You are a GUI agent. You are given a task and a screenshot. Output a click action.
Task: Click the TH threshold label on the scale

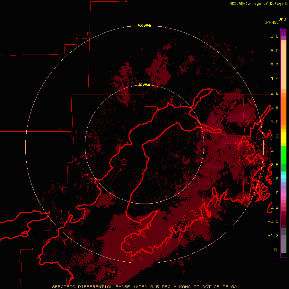coord(276,250)
